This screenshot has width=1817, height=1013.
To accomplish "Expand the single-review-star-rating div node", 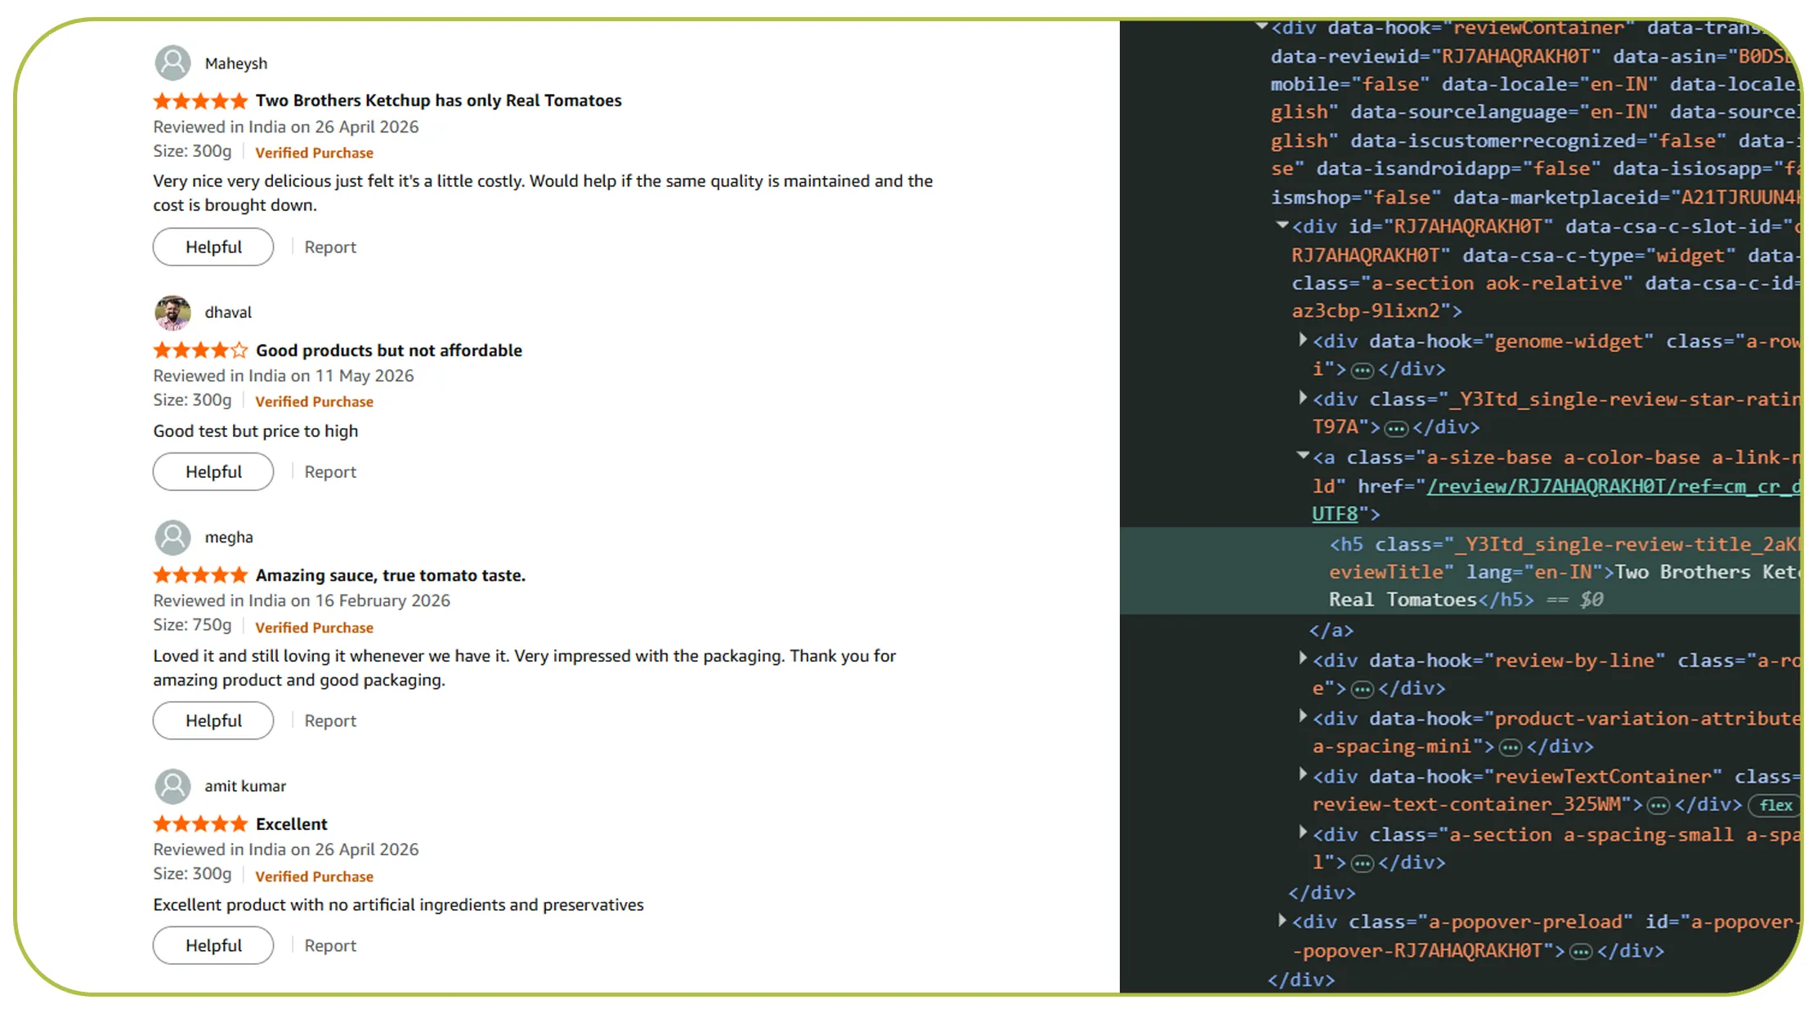I will point(1303,398).
